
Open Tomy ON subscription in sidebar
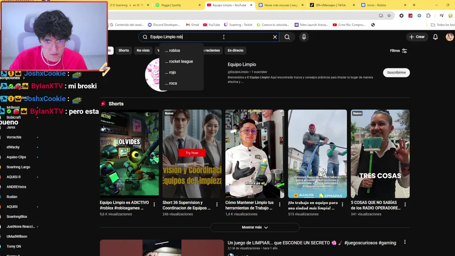14,246
